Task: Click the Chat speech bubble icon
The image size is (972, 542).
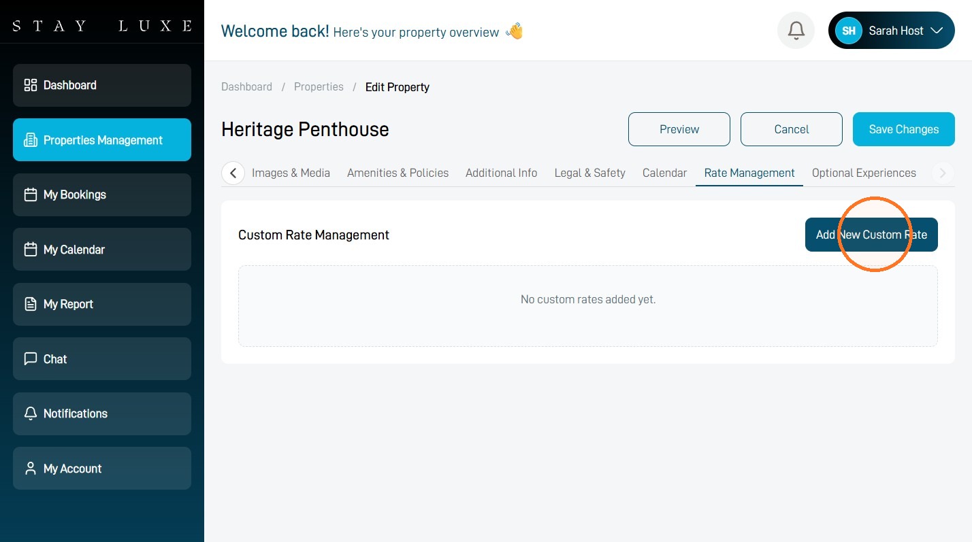Action: (x=31, y=359)
